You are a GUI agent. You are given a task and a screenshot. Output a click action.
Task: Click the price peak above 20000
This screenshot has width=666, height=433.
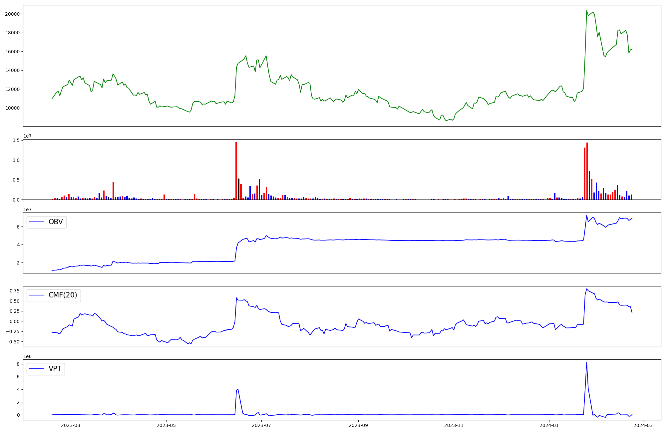[x=587, y=11]
